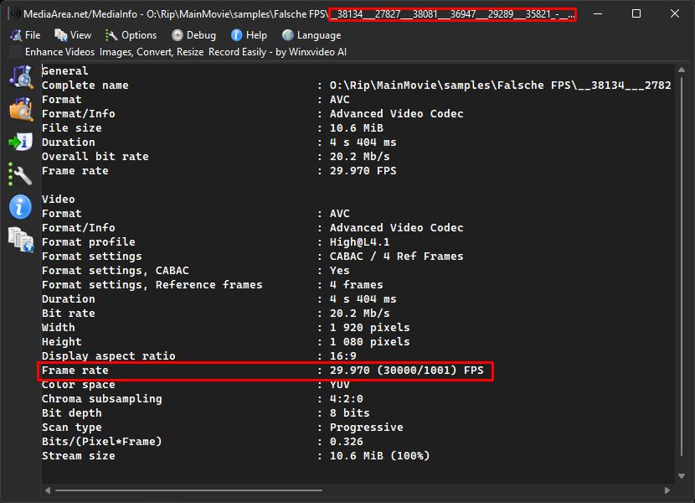Click the Complete name path value

(500, 86)
